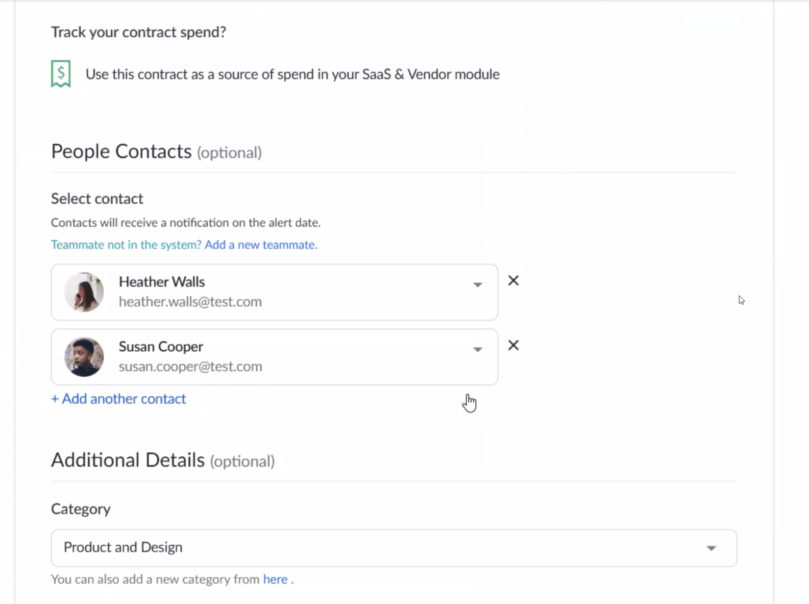Click the 'Product and Design' category field
809x604 pixels.
(x=123, y=547)
